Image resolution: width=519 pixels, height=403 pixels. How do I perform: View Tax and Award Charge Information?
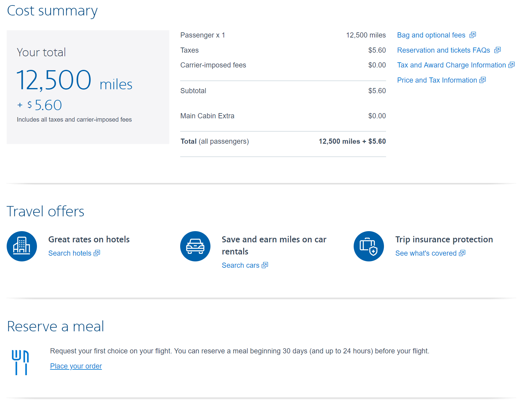coord(451,65)
